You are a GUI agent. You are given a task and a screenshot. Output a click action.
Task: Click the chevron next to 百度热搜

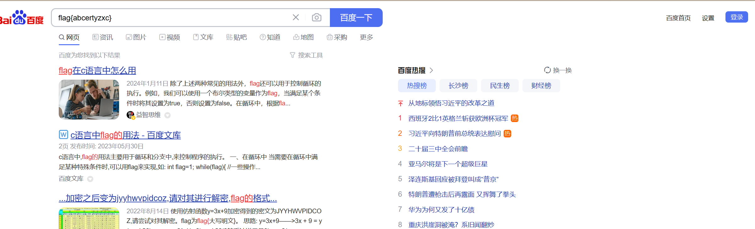point(431,70)
